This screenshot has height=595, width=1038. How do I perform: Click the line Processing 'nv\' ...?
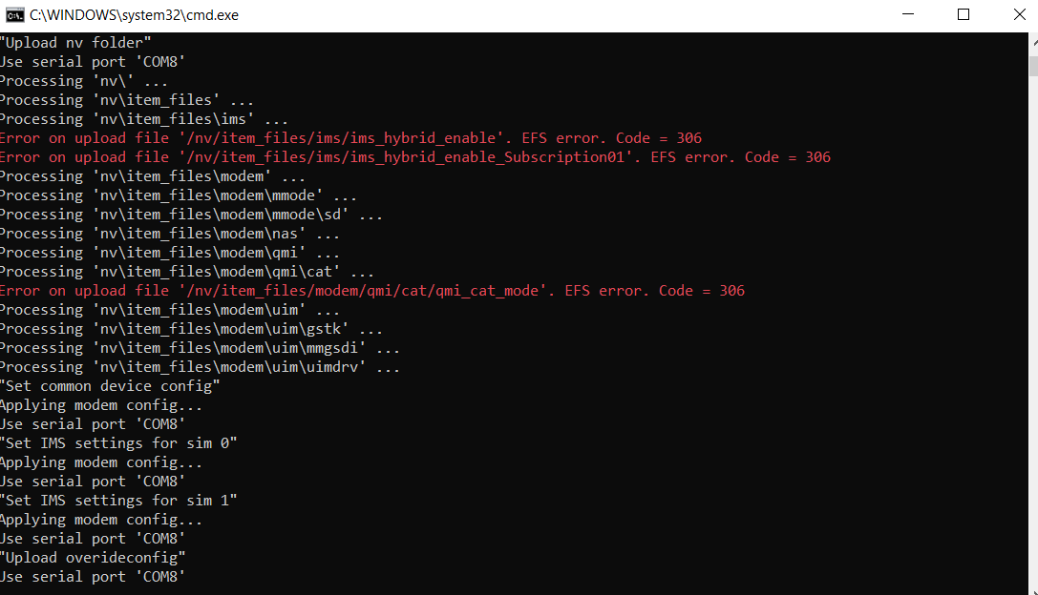pyautogui.click(x=83, y=81)
